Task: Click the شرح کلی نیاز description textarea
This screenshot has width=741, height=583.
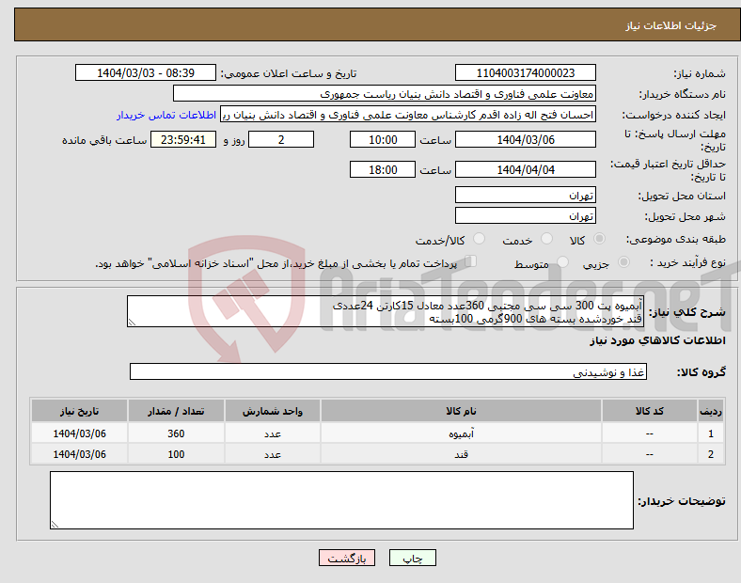Action: (x=386, y=311)
